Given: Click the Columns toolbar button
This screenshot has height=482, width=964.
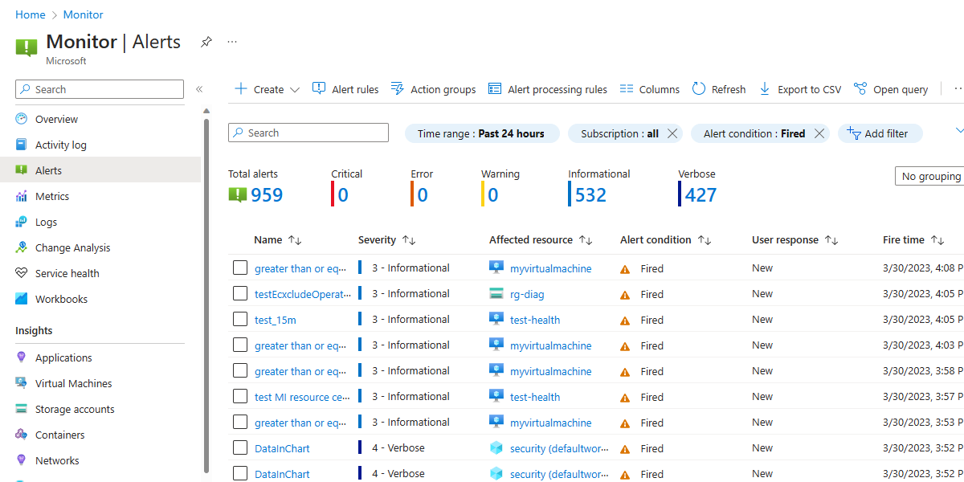Looking at the screenshot, I should coord(649,89).
